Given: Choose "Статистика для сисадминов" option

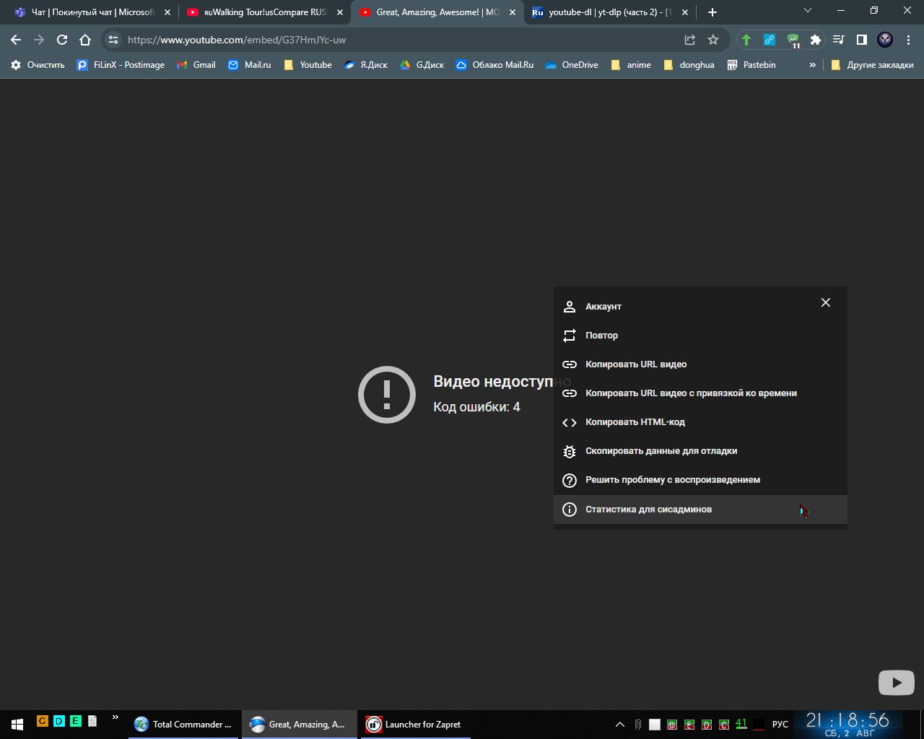Looking at the screenshot, I should coord(648,510).
